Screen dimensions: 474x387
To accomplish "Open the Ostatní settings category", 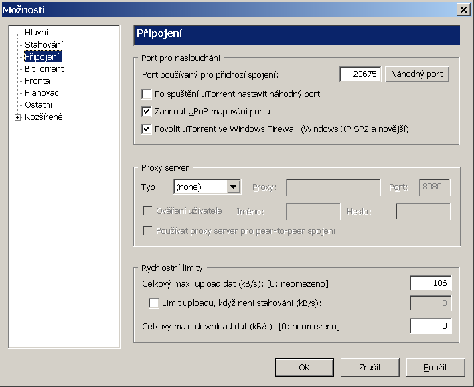I will pos(39,105).
